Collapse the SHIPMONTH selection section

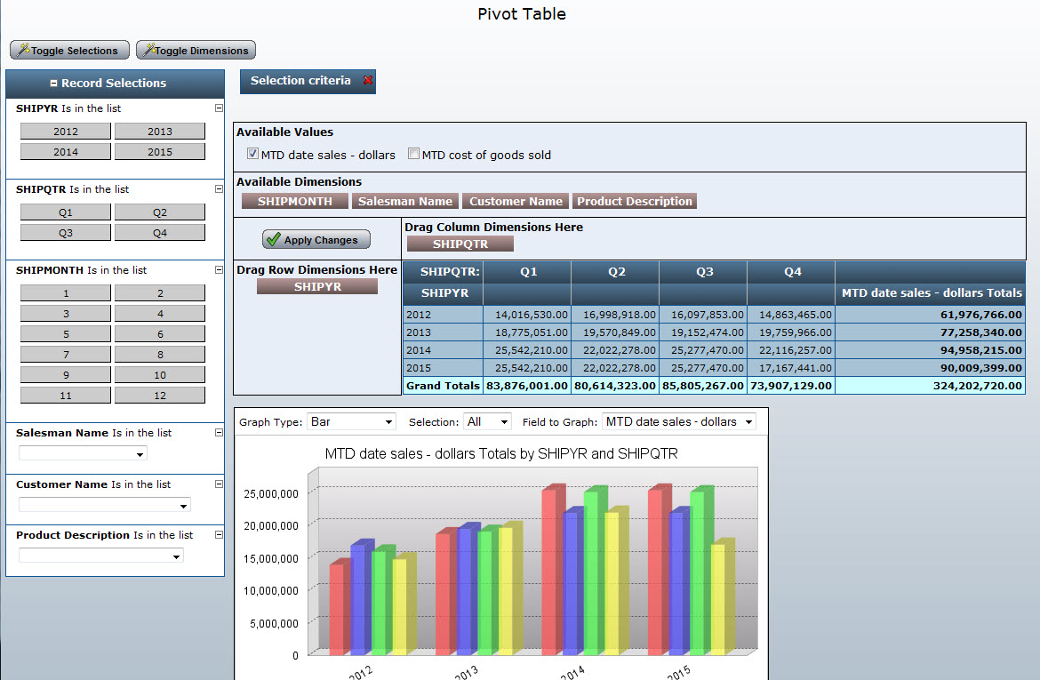click(x=219, y=270)
